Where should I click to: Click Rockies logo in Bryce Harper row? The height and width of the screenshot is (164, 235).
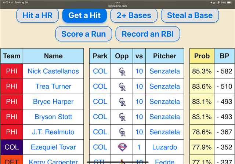click(x=122, y=102)
